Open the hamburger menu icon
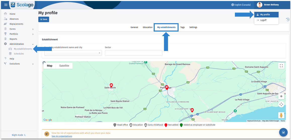The width and height of the screenshot is (291, 140). [6, 5]
